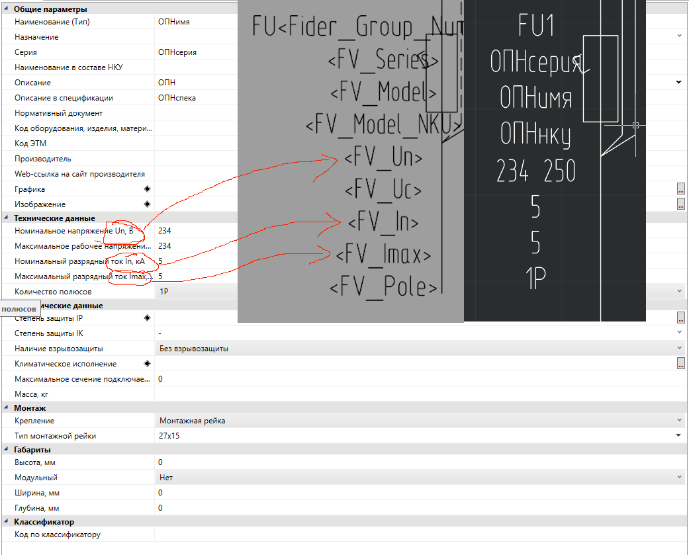
Task: Click the Высота, мм value field
Action: click(417, 462)
